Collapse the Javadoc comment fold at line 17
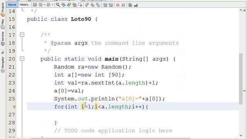The height and width of the screenshot is (139, 247). click(x=22, y=35)
